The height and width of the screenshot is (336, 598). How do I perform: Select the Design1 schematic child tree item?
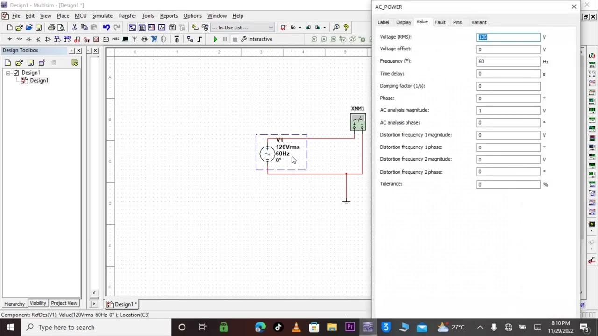39,80
